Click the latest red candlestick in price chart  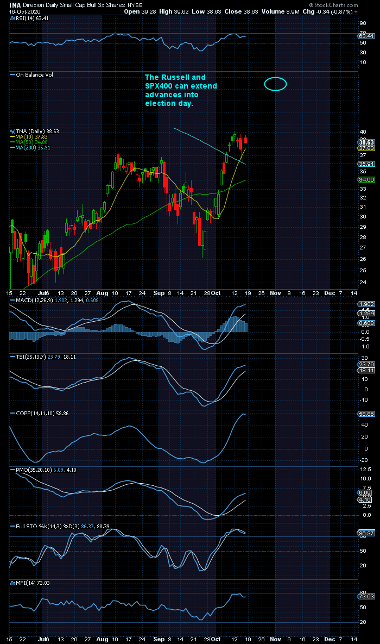click(246, 140)
